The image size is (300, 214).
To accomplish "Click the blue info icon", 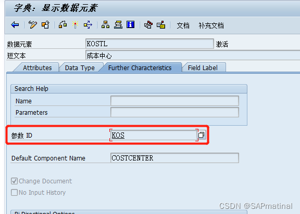I will click(131, 25).
